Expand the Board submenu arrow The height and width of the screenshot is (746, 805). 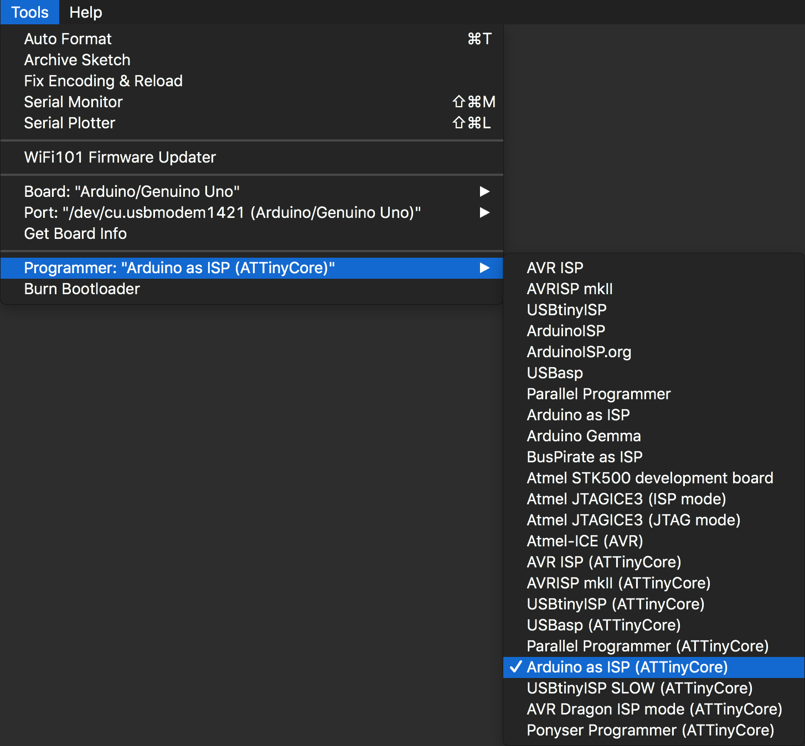(x=484, y=191)
